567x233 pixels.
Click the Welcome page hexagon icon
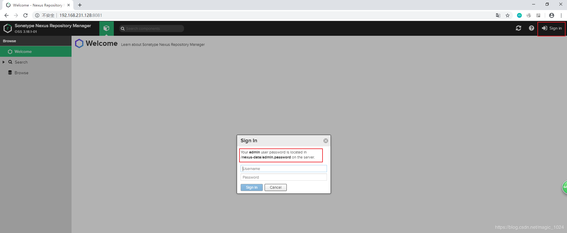click(x=79, y=43)
